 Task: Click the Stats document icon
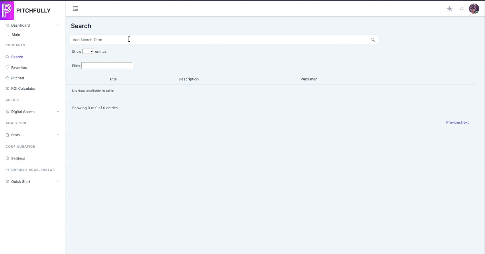point(7,135)
